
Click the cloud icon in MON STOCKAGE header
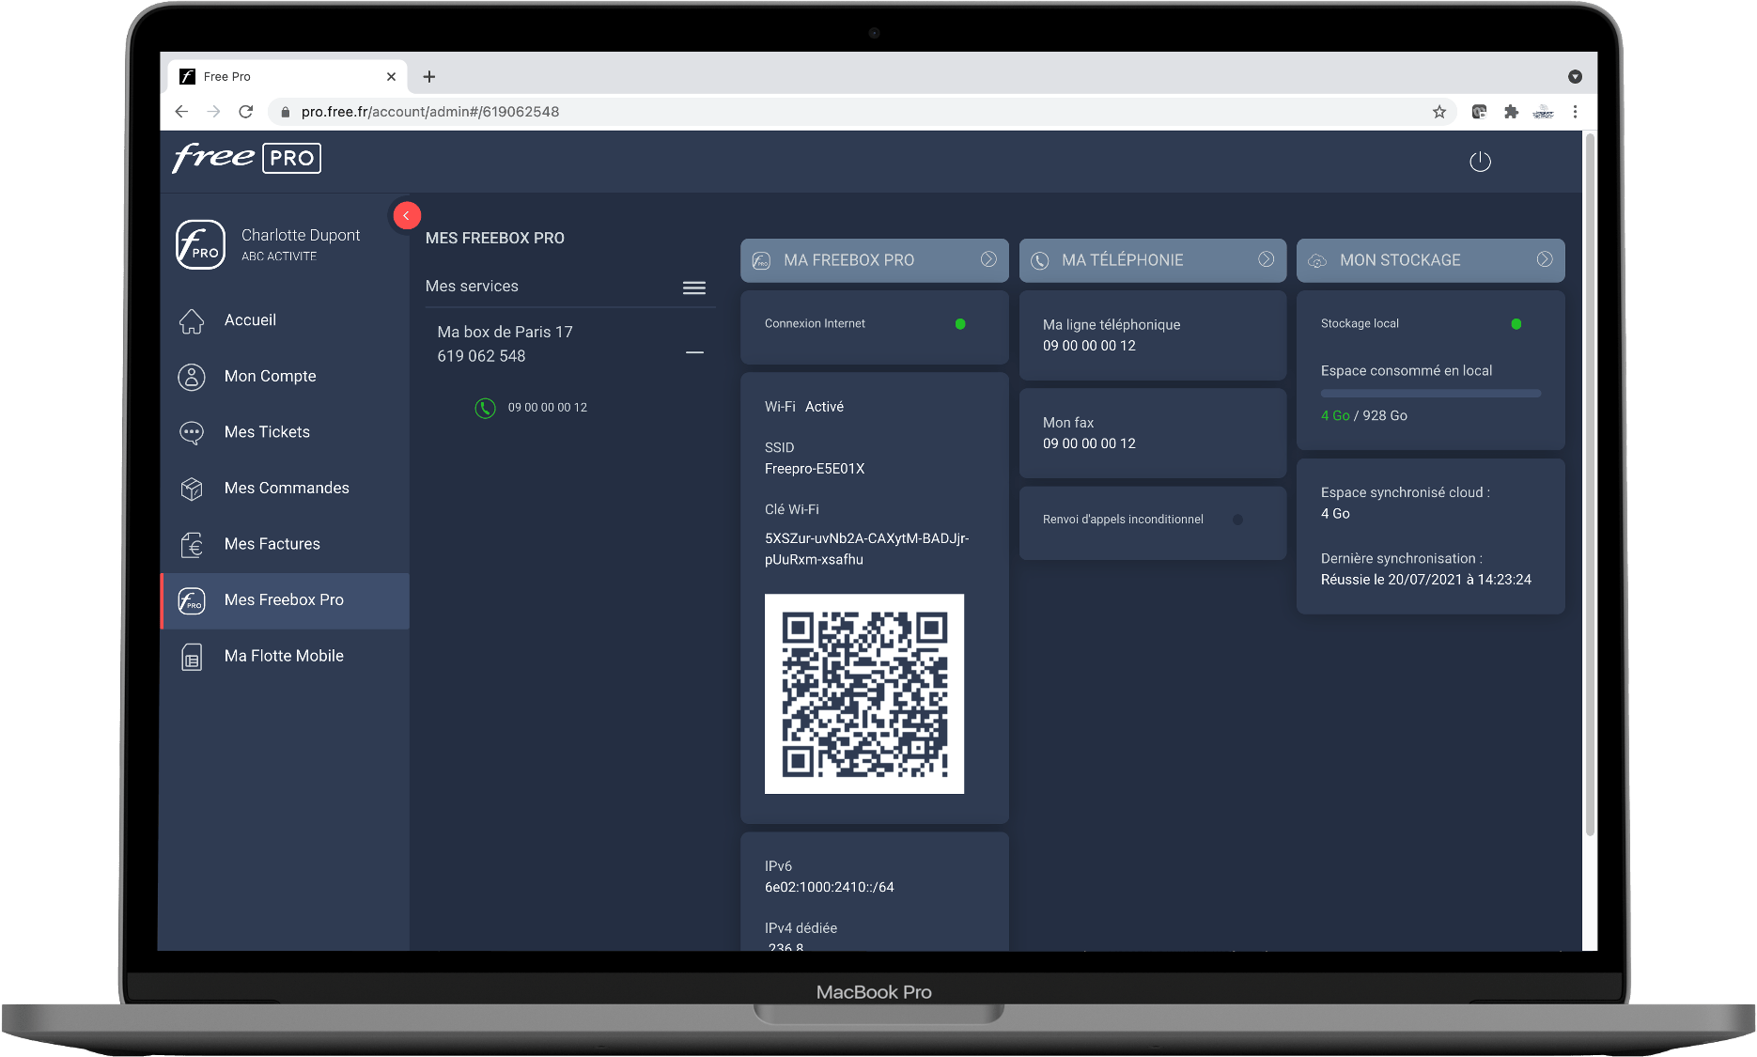coord(1317,261)
